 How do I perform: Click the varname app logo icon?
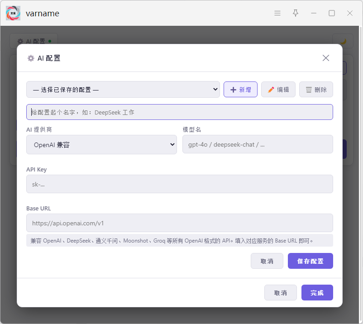click(x=13, y=13)
